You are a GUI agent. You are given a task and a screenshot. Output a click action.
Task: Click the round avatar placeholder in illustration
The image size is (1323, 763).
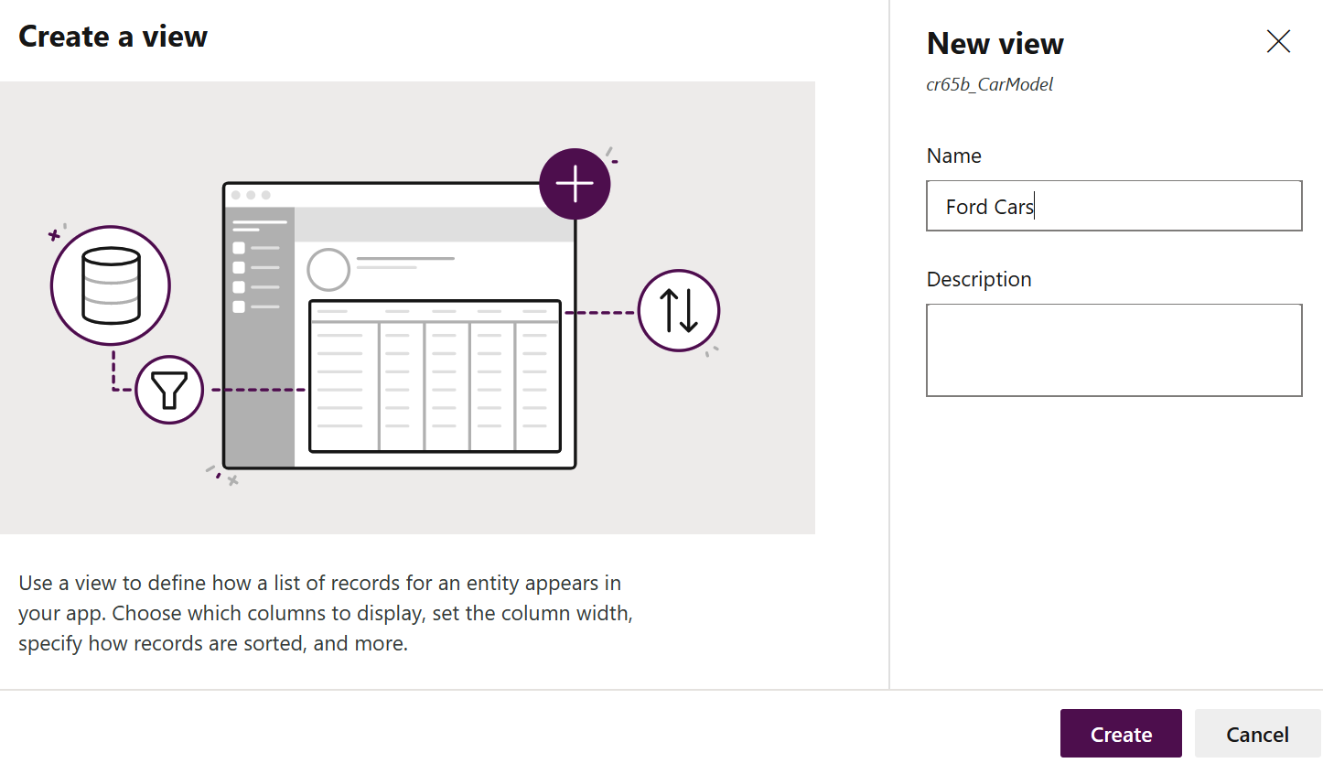(x=328, y=269)
